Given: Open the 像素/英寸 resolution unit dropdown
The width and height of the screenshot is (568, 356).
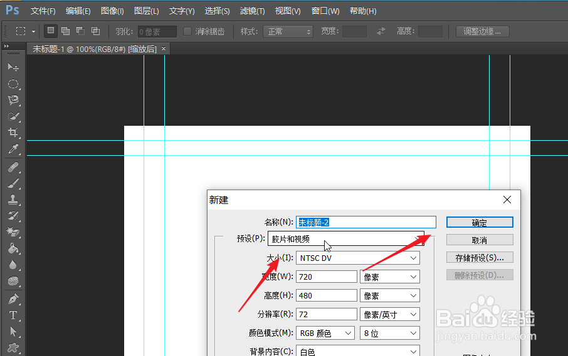Looking at the screenshot, I should coord(390,315).
